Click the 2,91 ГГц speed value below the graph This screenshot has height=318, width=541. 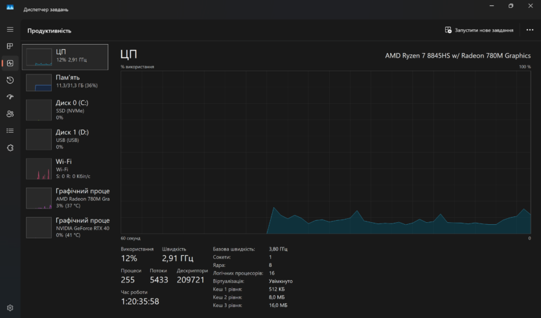click(178, 258)
